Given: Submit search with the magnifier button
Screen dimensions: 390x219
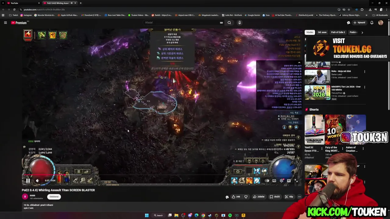Looking at the screenshot, I should pyautogui.click(x=229, y=23).
